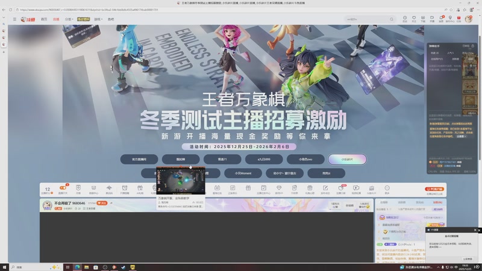Click the music note square icon
This screenshot has width=482, height=271.
click(x=233, y=189)
